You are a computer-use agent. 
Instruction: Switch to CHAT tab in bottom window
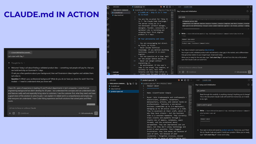[x=198, y=80]
